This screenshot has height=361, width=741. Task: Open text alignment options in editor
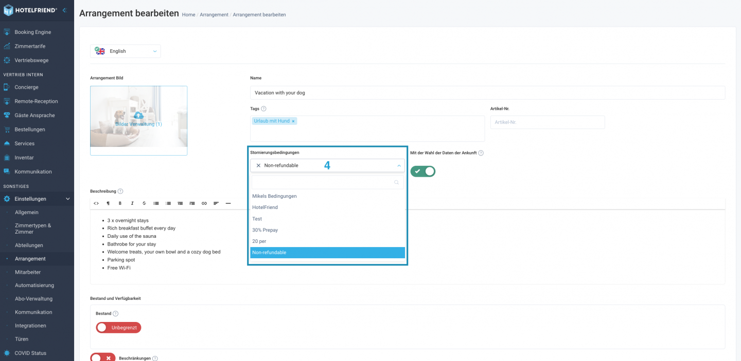(216, 203)
